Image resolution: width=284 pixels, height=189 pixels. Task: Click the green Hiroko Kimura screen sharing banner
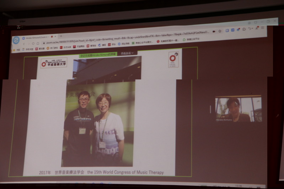(x=98, y=55)
